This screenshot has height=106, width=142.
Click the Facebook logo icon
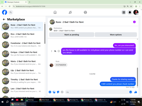pyautogui.click(x=5, y=12)
